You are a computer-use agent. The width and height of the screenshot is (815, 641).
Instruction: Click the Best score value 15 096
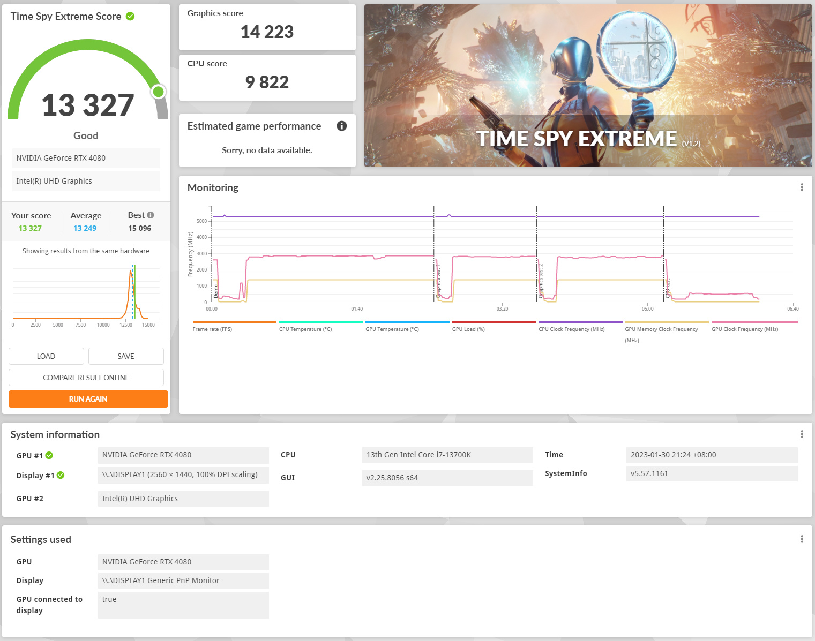(140, 228)
